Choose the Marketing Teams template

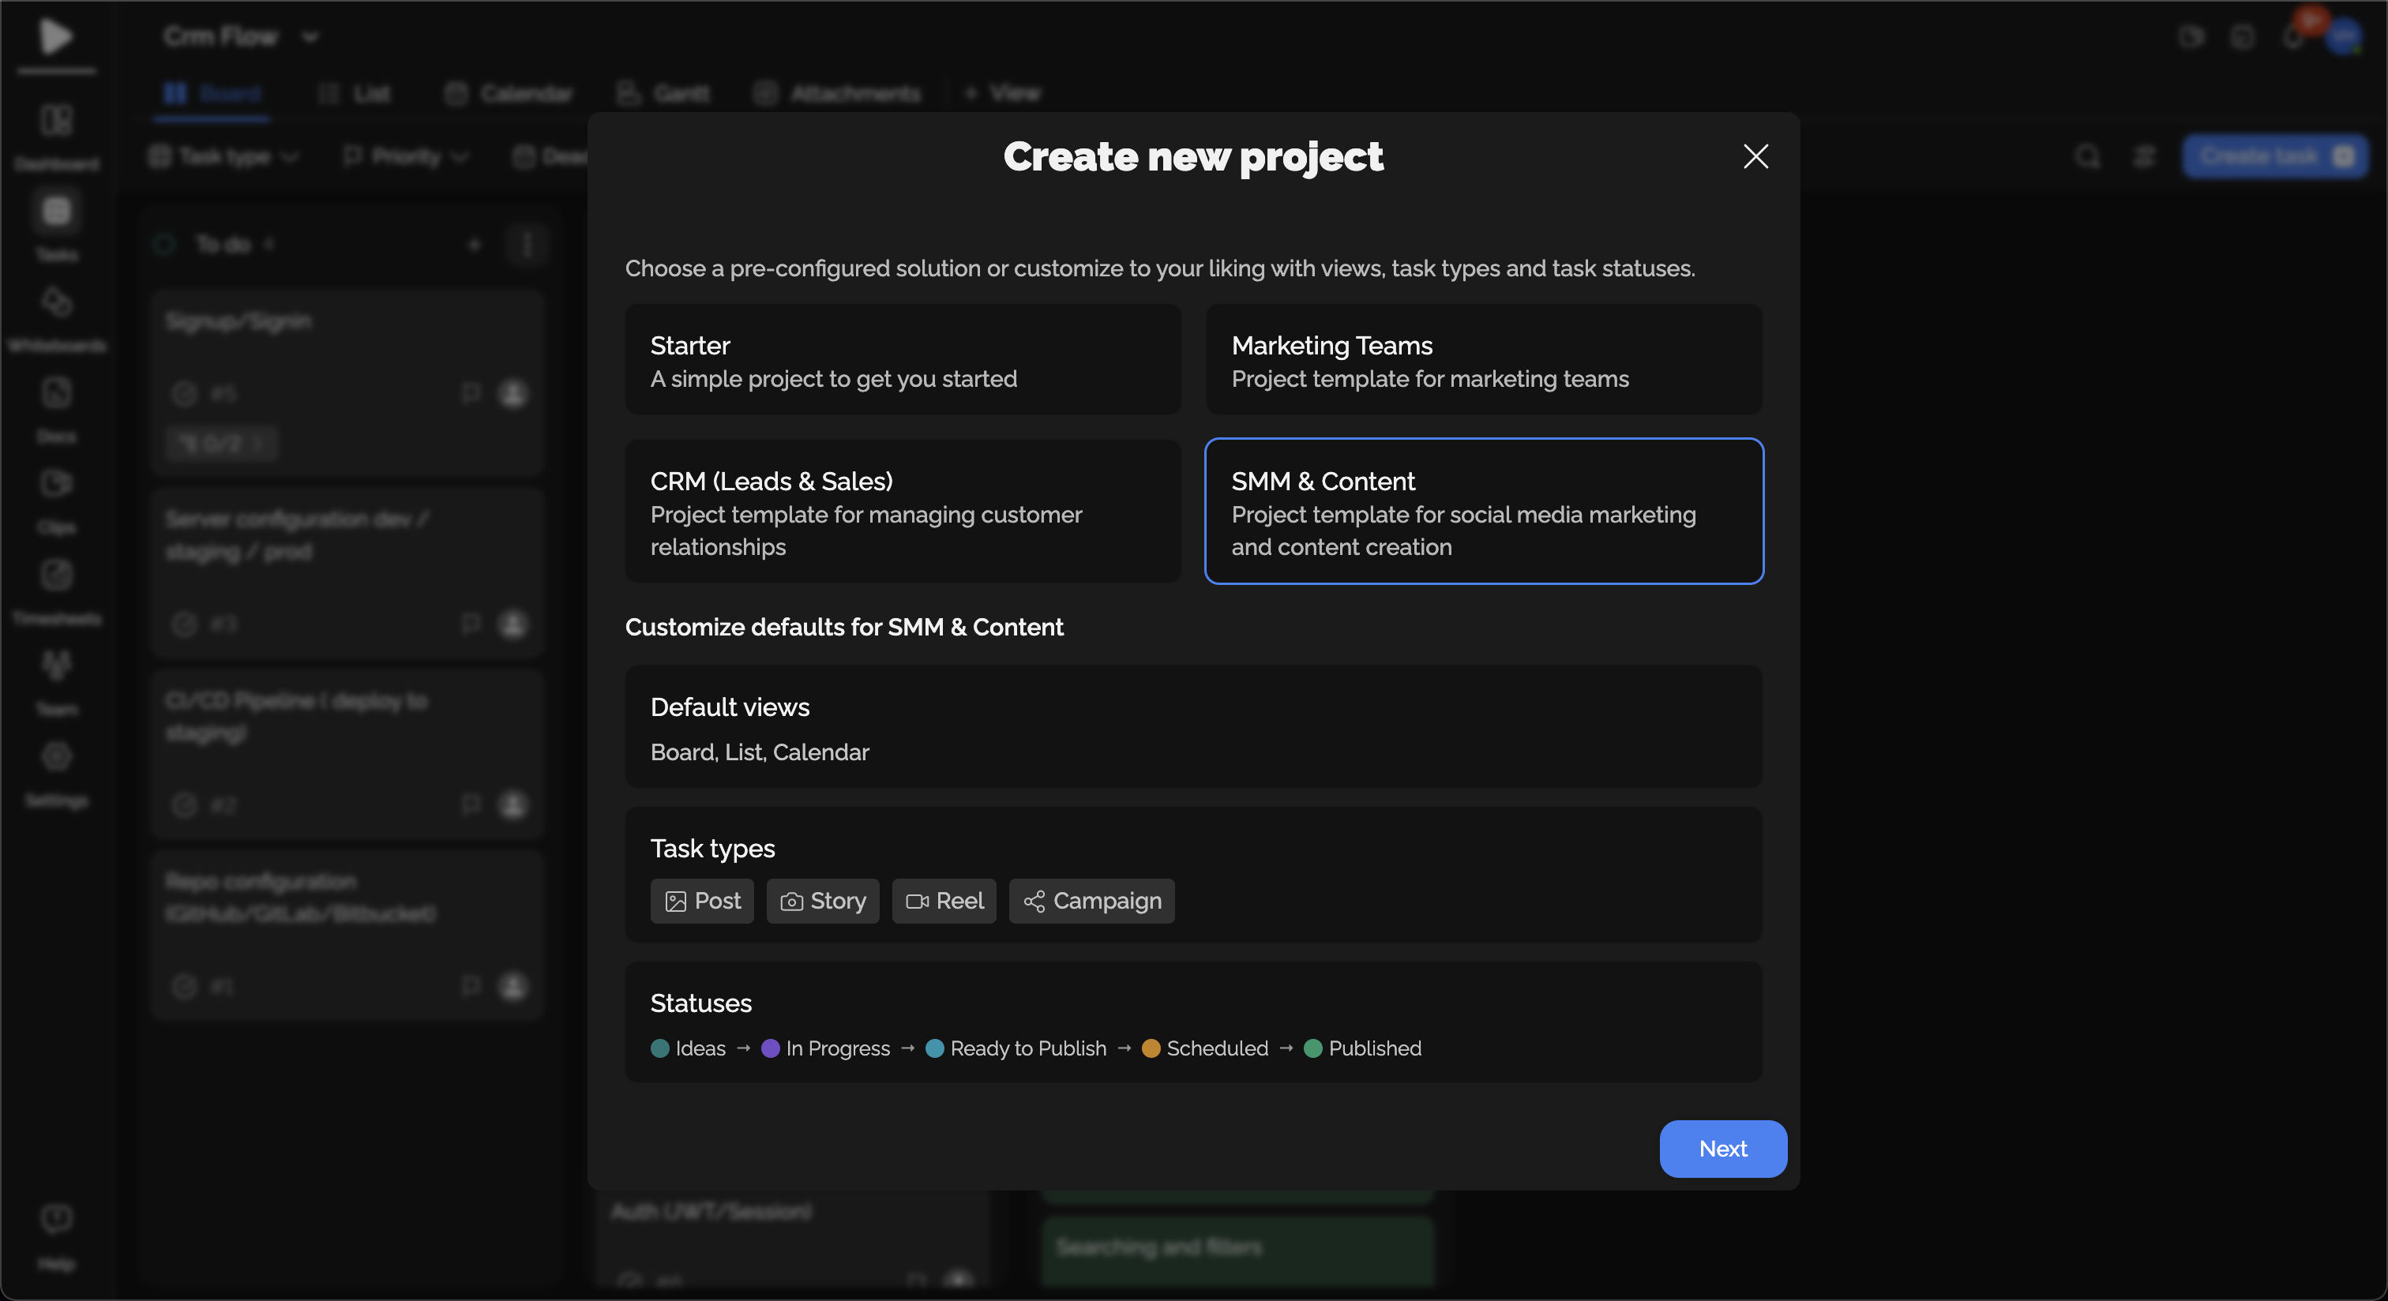(x=1483, y=361)
